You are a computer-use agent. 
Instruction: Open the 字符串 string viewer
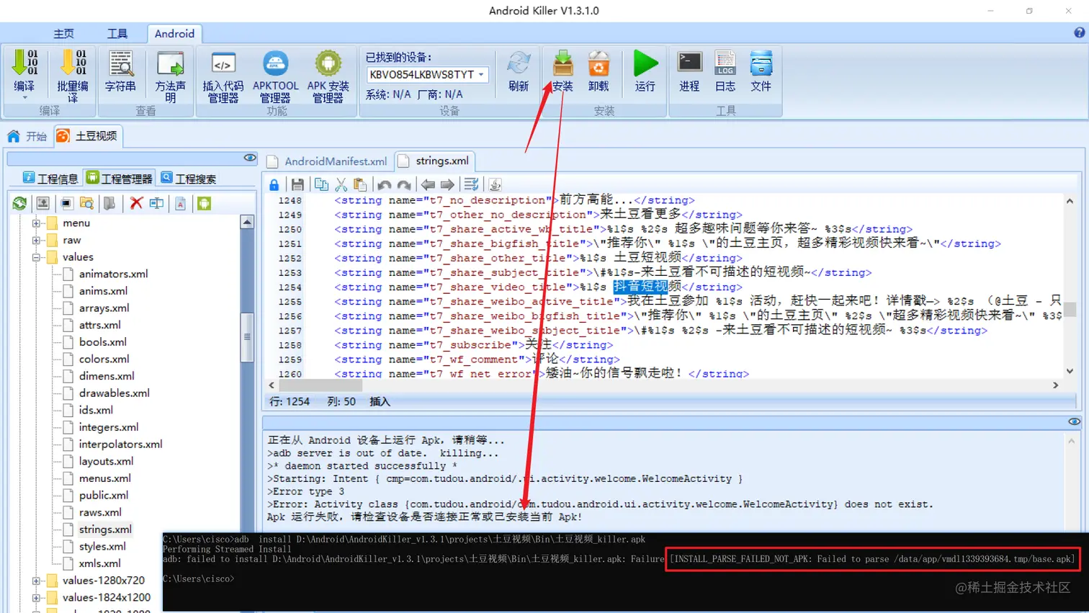coord(120,71)
